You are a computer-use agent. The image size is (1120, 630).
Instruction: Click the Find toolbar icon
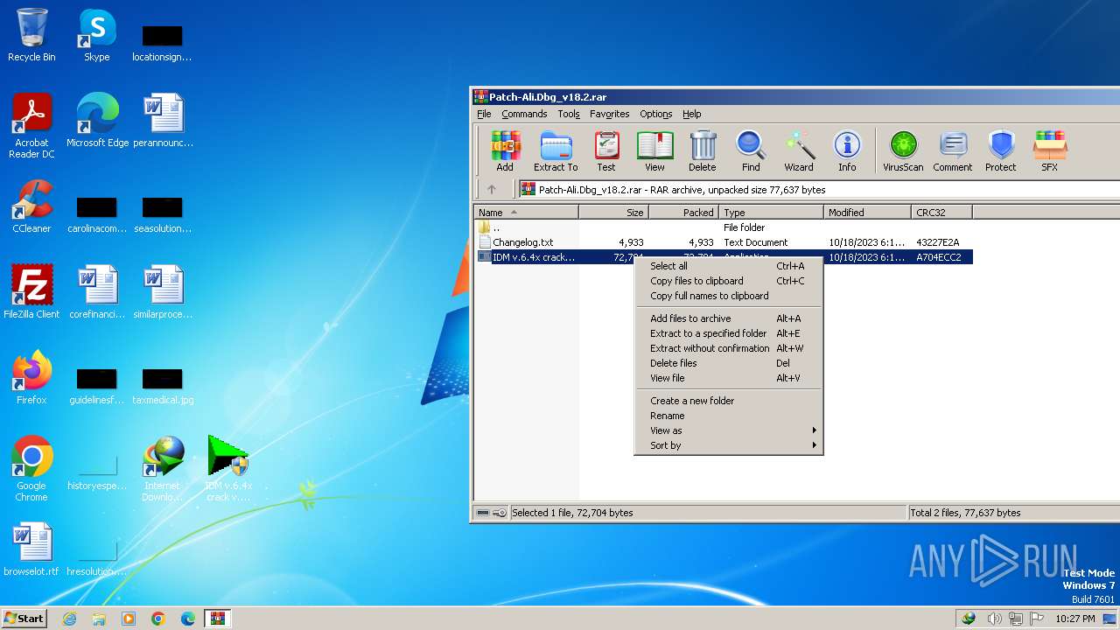pyautogui.click(x=751, y=150)
